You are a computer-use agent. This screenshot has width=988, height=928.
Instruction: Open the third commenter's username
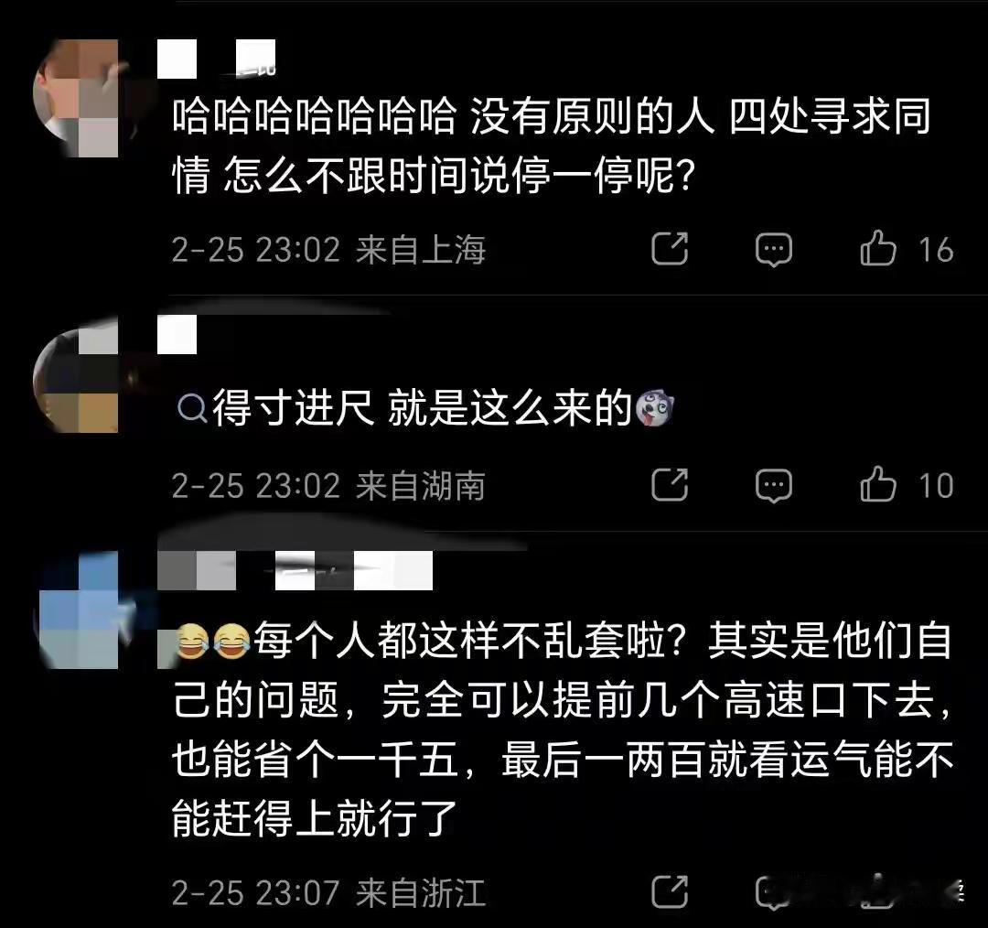[x=295, y=570]
